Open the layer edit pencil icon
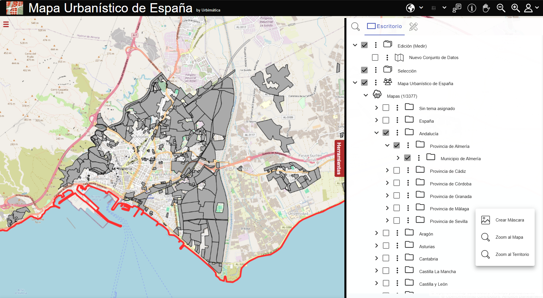This screenshot has width=543, height=298. 413,26
